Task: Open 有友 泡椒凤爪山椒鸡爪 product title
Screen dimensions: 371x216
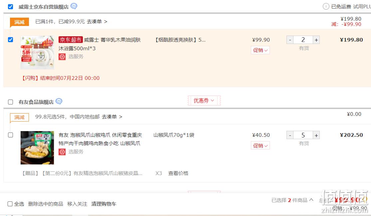Action: tap(100, 139)
